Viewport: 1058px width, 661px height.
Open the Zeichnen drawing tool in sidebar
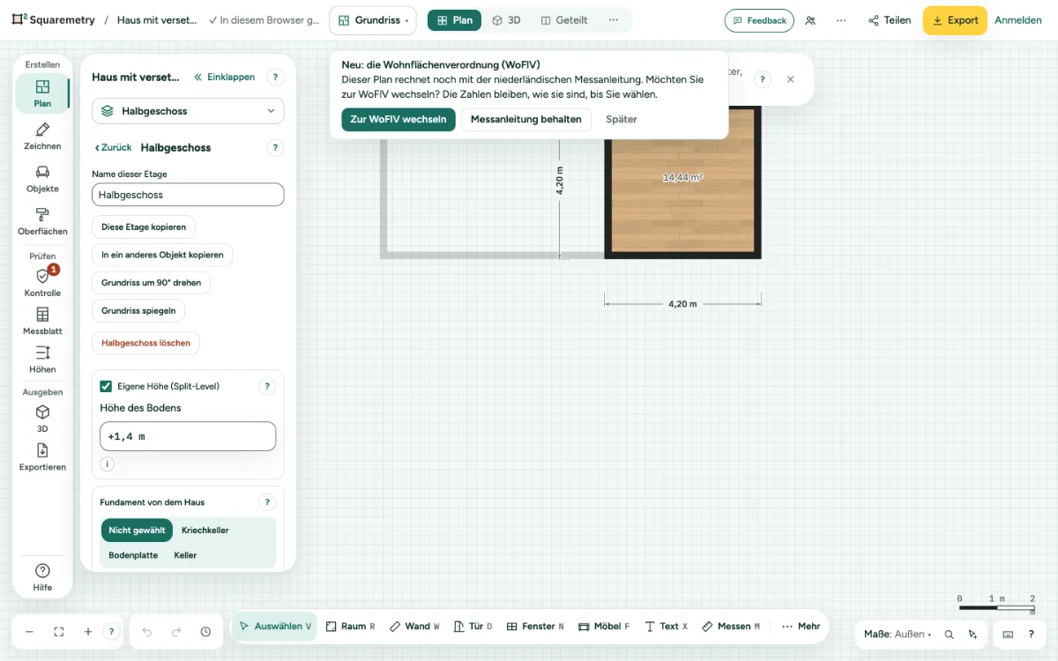[42, 137]
